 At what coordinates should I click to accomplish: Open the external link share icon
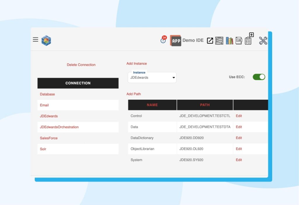[x=210, y=41]
